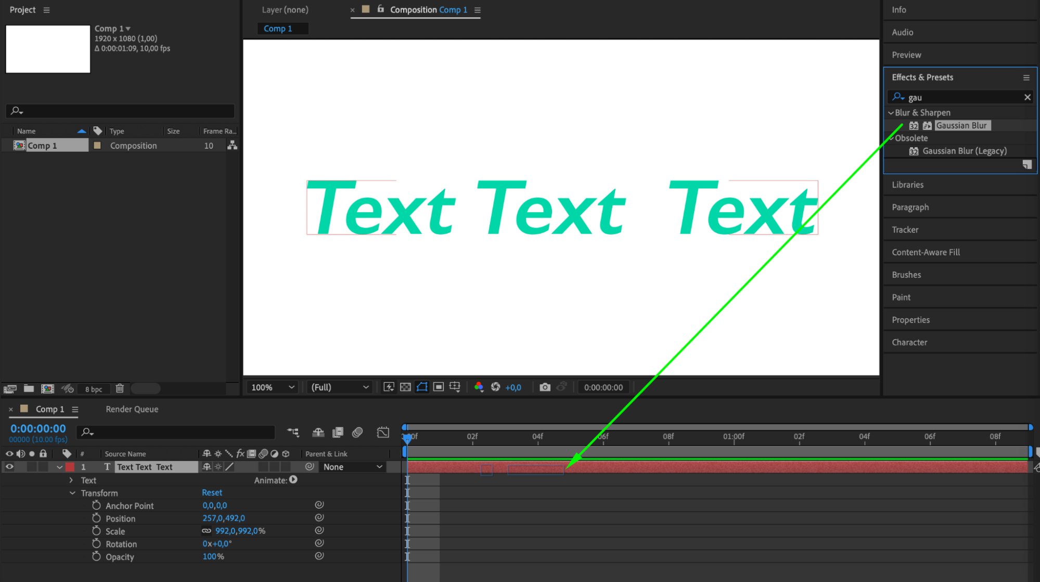Select Gaussian Blur (Legacy) effect

tap(964, 151)
